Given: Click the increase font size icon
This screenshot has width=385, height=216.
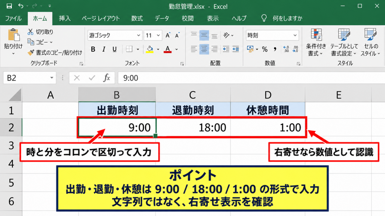Looking at the screenshot, I should 168,35.
